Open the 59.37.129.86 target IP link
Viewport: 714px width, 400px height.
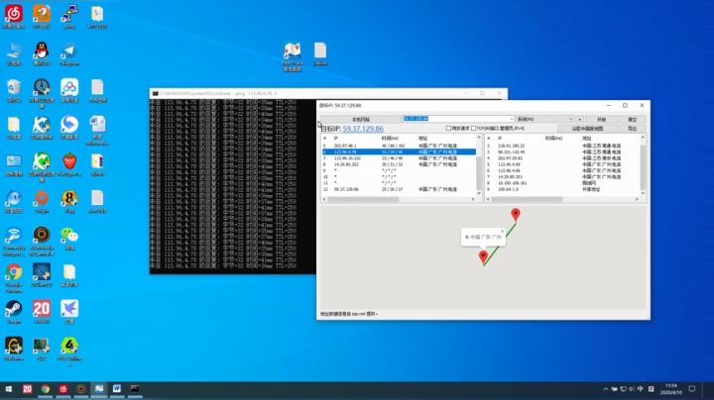coord(363,129)
